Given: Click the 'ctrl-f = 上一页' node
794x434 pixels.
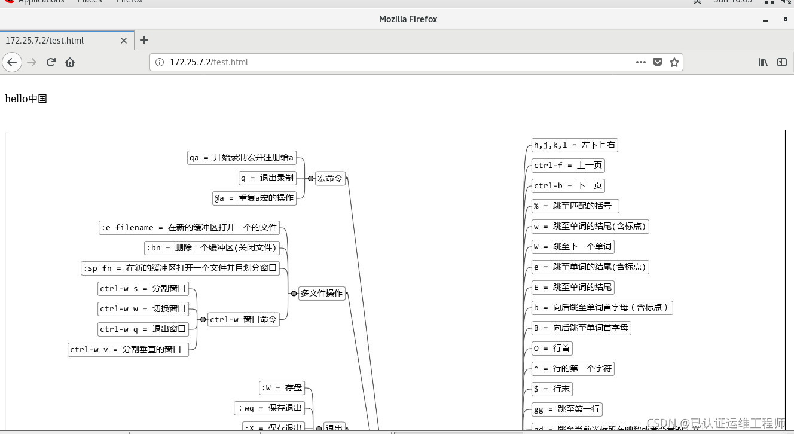Looking at the screenshot, I should click(x=568, y=166).
